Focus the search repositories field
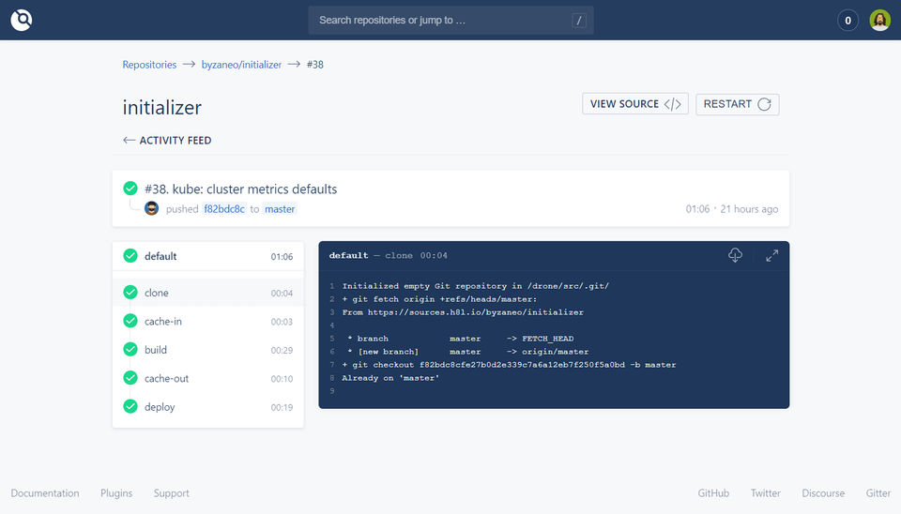The height and width of the screenshot is (514, 901). click(x=450, y=20)
